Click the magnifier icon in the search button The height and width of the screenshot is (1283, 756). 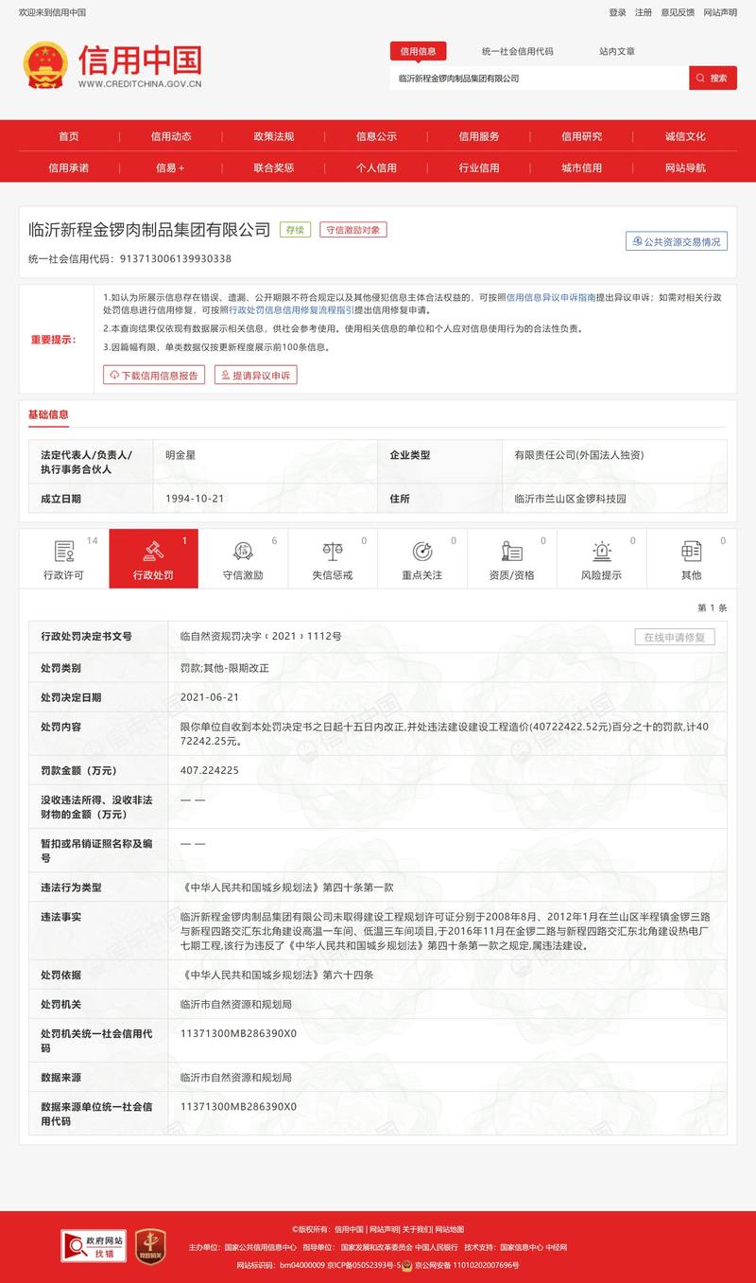(701, 79)
